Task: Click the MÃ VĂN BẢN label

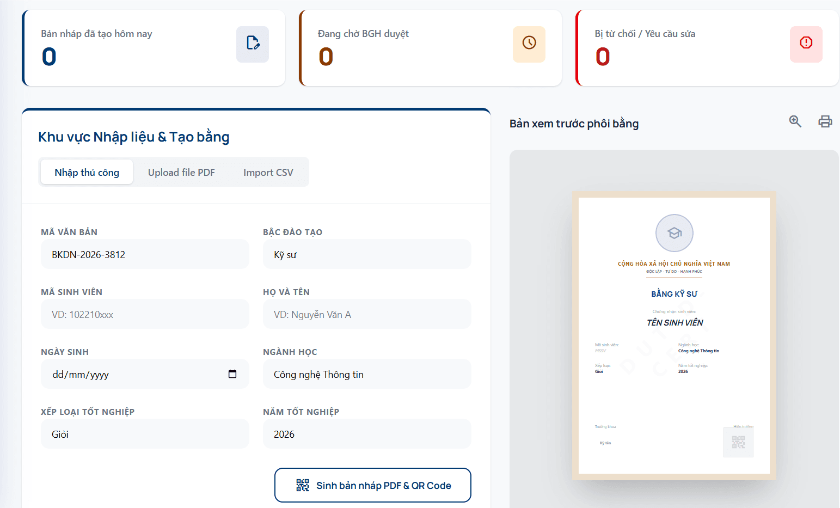Action: pos(69,232)
